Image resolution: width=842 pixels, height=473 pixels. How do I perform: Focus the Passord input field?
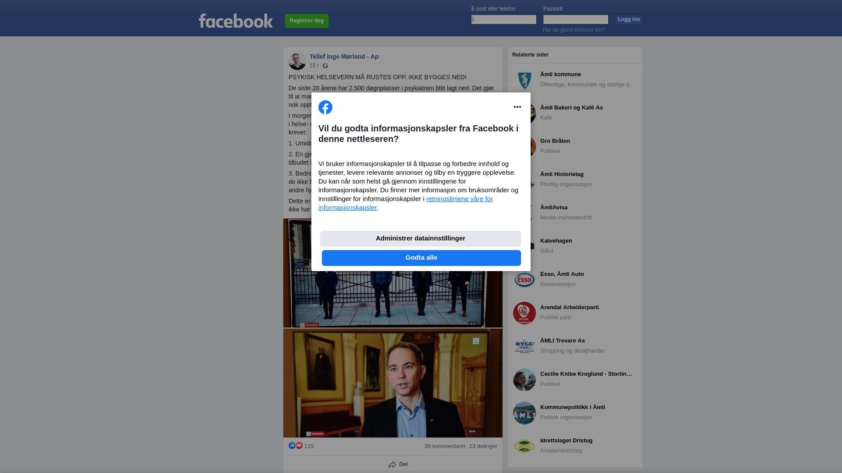pos(576,19)
